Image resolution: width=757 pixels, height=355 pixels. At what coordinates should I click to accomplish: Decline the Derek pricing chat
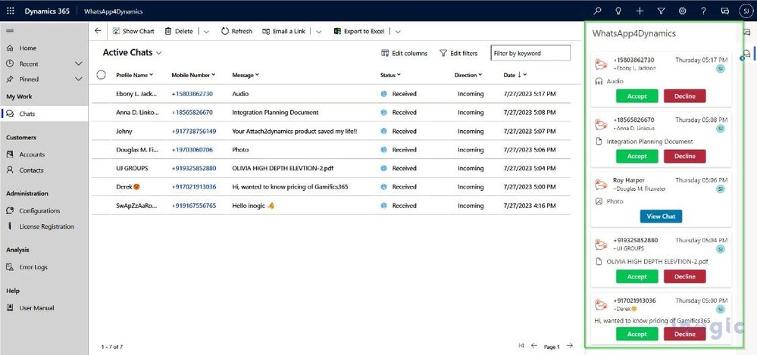point(684,334)
